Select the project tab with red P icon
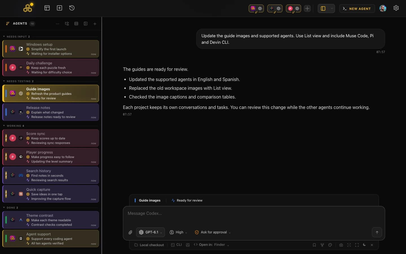The width and height of the screenshot is (406, 254). click(x=294, y=8)
